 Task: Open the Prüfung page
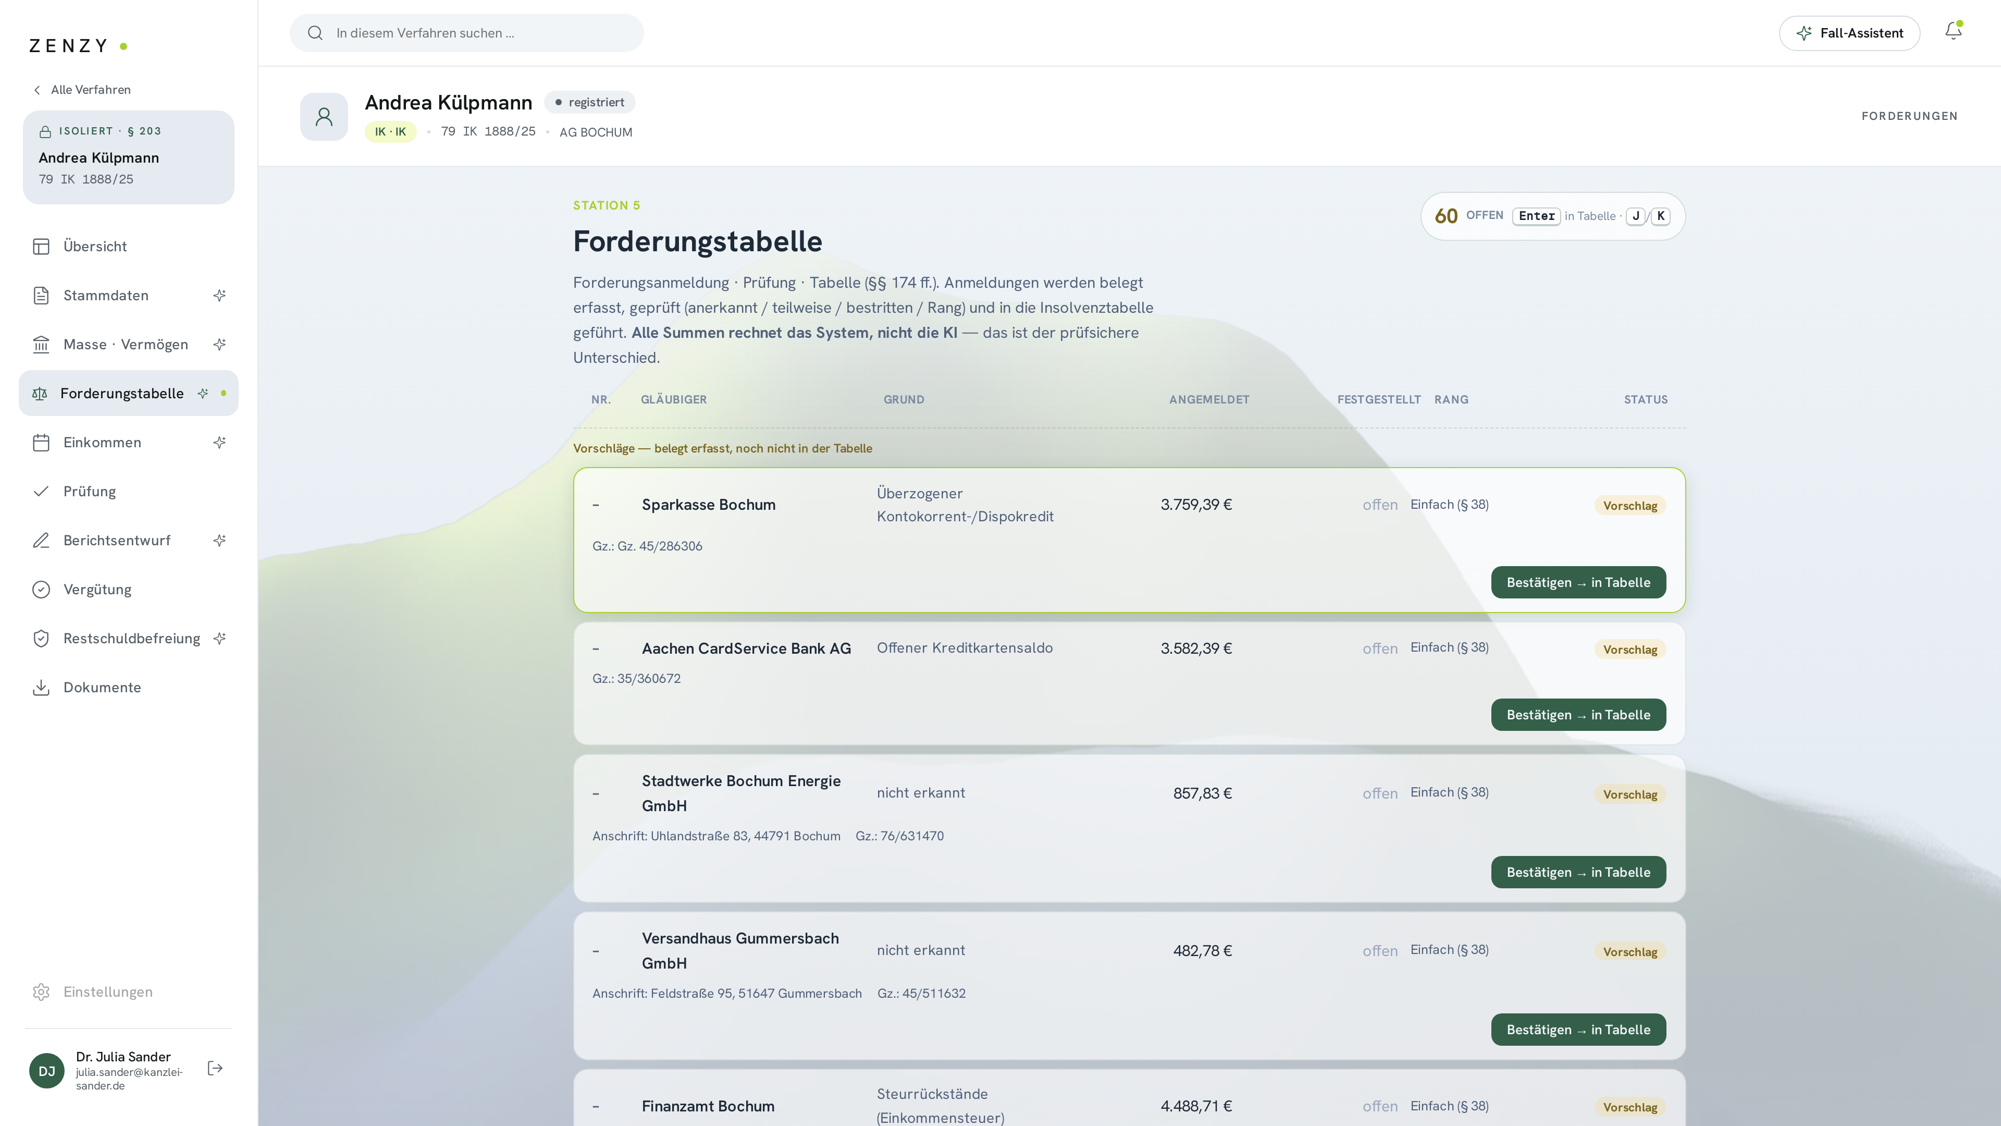coord(128,491)
